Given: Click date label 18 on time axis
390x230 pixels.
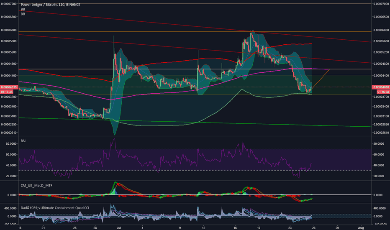Looking at the screenshot, I should (20, 227).
